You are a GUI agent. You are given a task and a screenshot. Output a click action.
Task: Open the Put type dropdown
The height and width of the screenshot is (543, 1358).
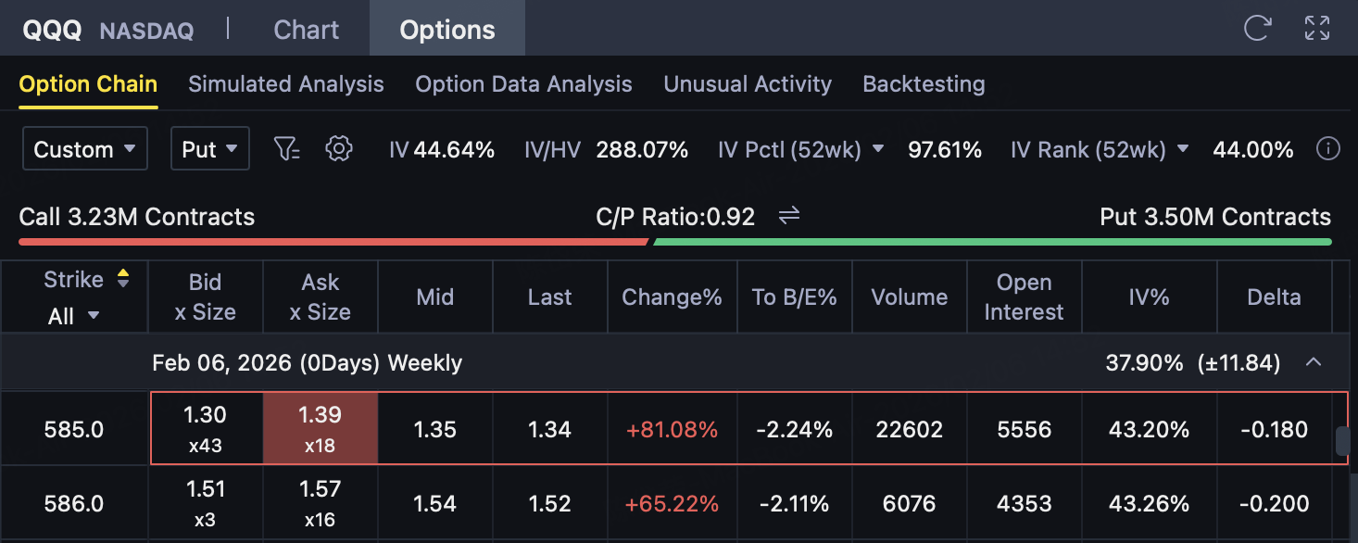tap(209, 149)
